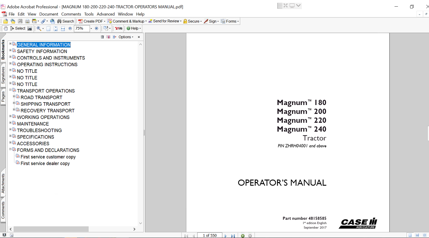Click the Search button
The width and height of the screenshot is (429, 238).
click(65, 21)
